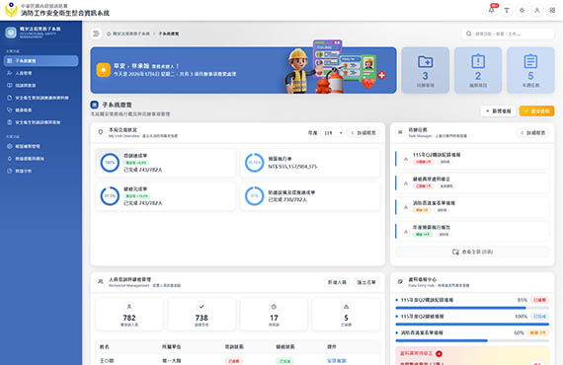The height and width of the screenshot is (365, 563).
Task: Click the person icon above 782
Action: [129, 307]
